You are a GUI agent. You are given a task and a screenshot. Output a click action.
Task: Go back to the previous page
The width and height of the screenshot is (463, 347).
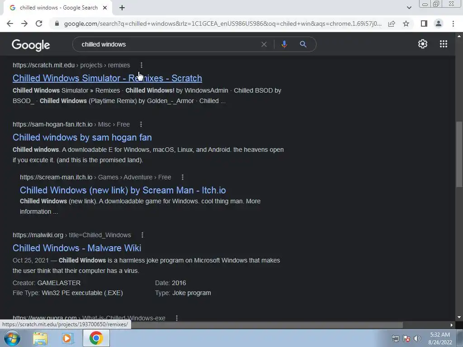[x=10, y=23]
